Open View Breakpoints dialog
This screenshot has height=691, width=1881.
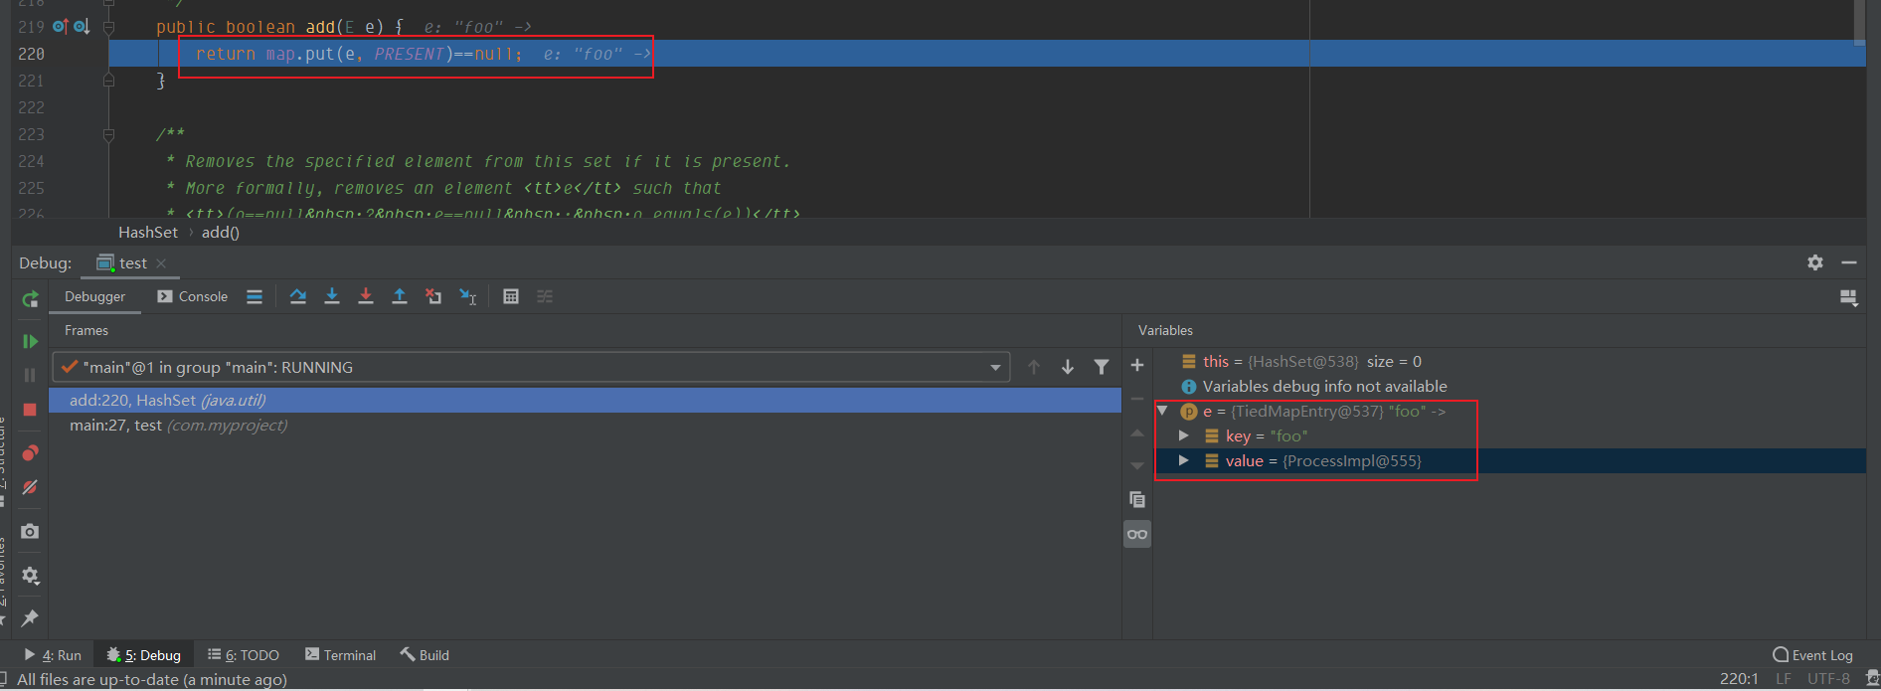30,453
